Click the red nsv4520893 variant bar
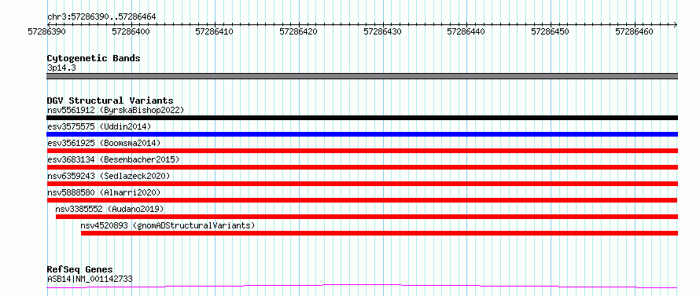The height and width of the screenshot is (296, 700). coord(379,233)
